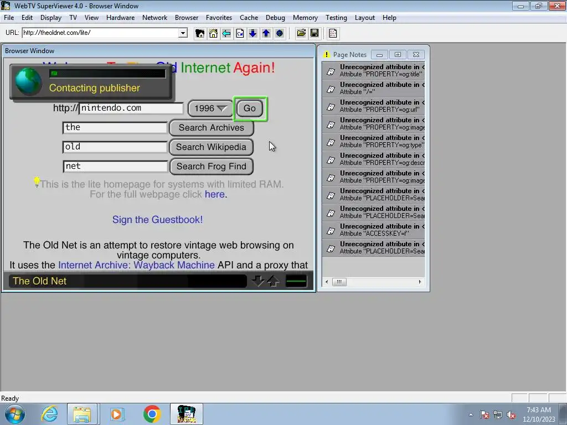567x425 pixels.
Task: Click the Go button
Action: click(x=250, y=108)
